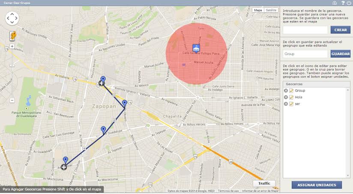Edit the Hola geofence via pencil icon
353x194 pixels.
[291, 97]
